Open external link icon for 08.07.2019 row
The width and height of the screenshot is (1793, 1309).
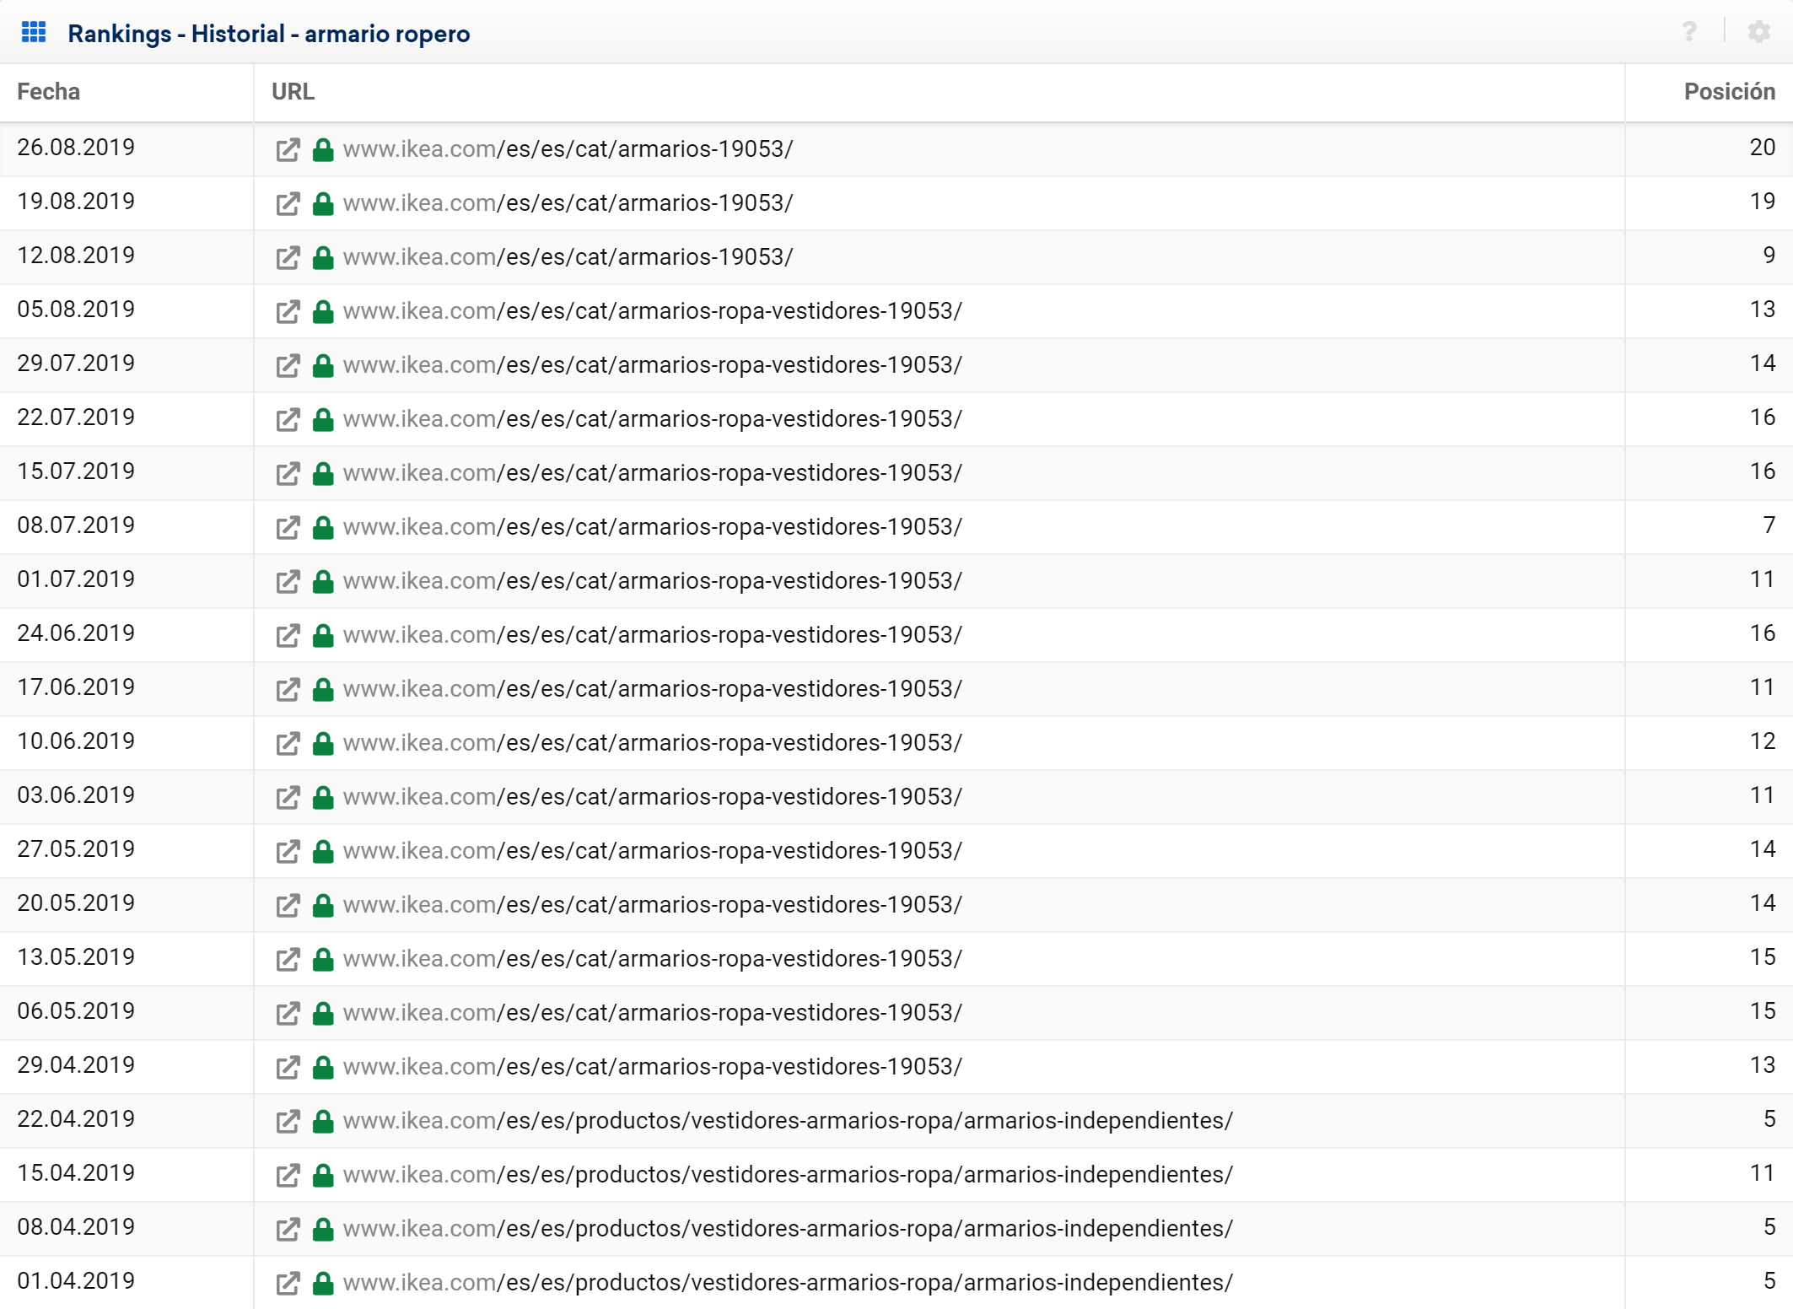click(288, 528)
